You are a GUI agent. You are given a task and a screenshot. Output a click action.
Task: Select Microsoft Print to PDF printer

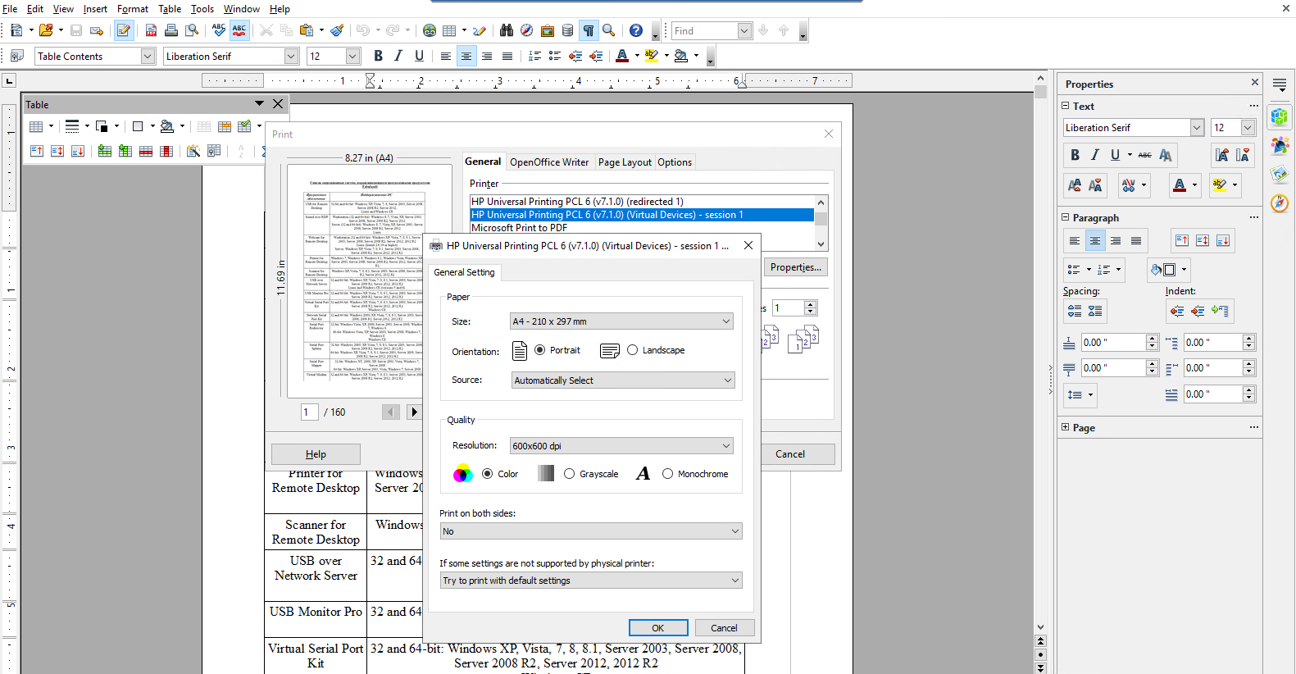[x=519, y=228]
